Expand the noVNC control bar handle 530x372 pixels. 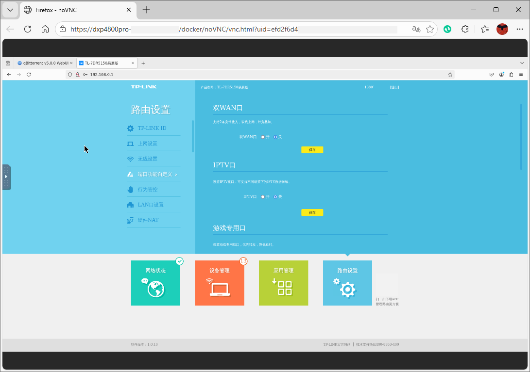click(6, 177)
